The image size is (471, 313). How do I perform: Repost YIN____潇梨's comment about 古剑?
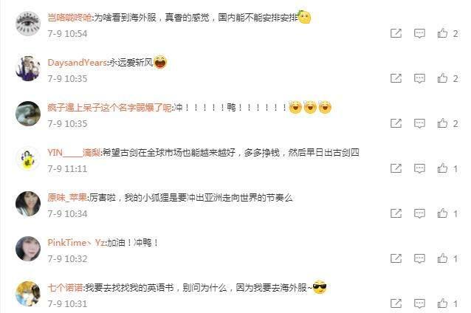pos(396,168)
